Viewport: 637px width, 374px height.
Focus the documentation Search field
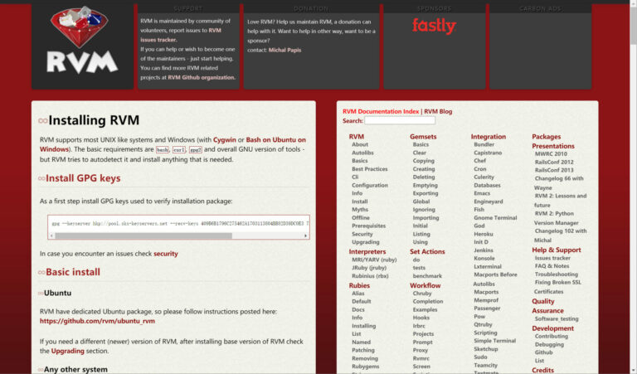click(400, 120)
